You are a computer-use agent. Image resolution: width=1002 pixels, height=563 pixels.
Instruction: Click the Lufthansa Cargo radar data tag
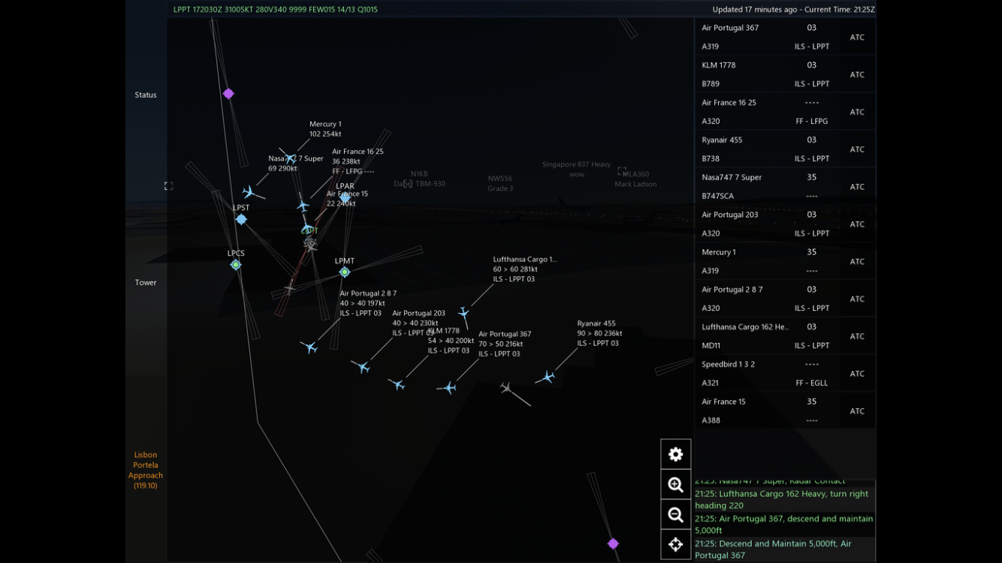click(x=525, y=269)
